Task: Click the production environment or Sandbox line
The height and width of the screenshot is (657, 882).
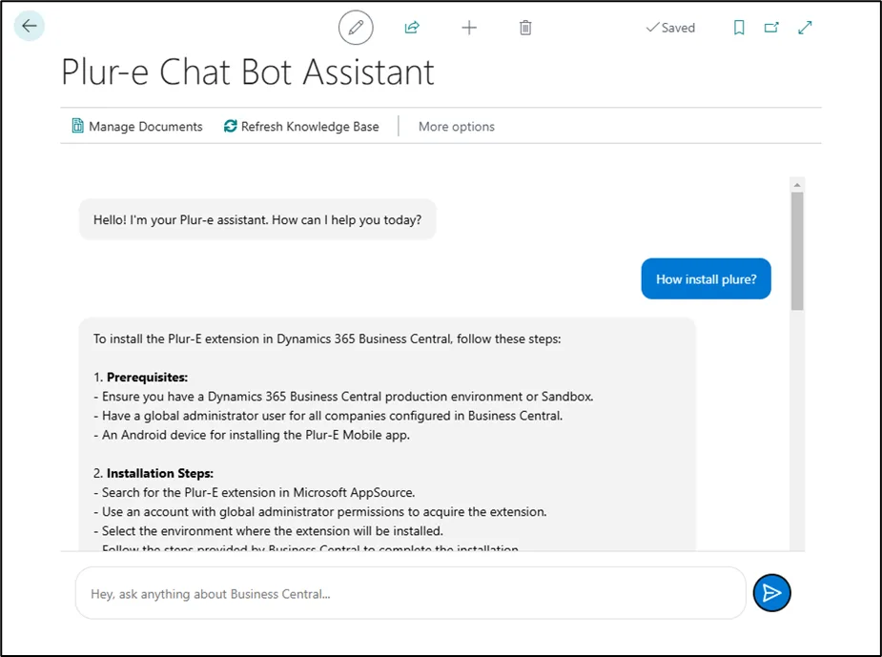Action: pyautogui.click(x=343, y=397)
